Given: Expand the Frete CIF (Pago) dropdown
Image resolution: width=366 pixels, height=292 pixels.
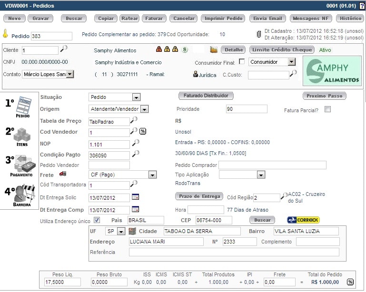Looking at the screenshot, I should point(152,175).
